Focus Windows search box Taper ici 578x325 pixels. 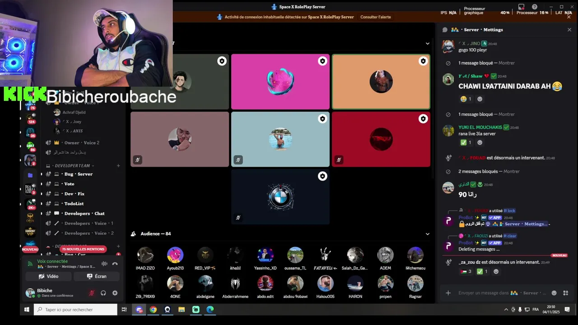[76, 310]
